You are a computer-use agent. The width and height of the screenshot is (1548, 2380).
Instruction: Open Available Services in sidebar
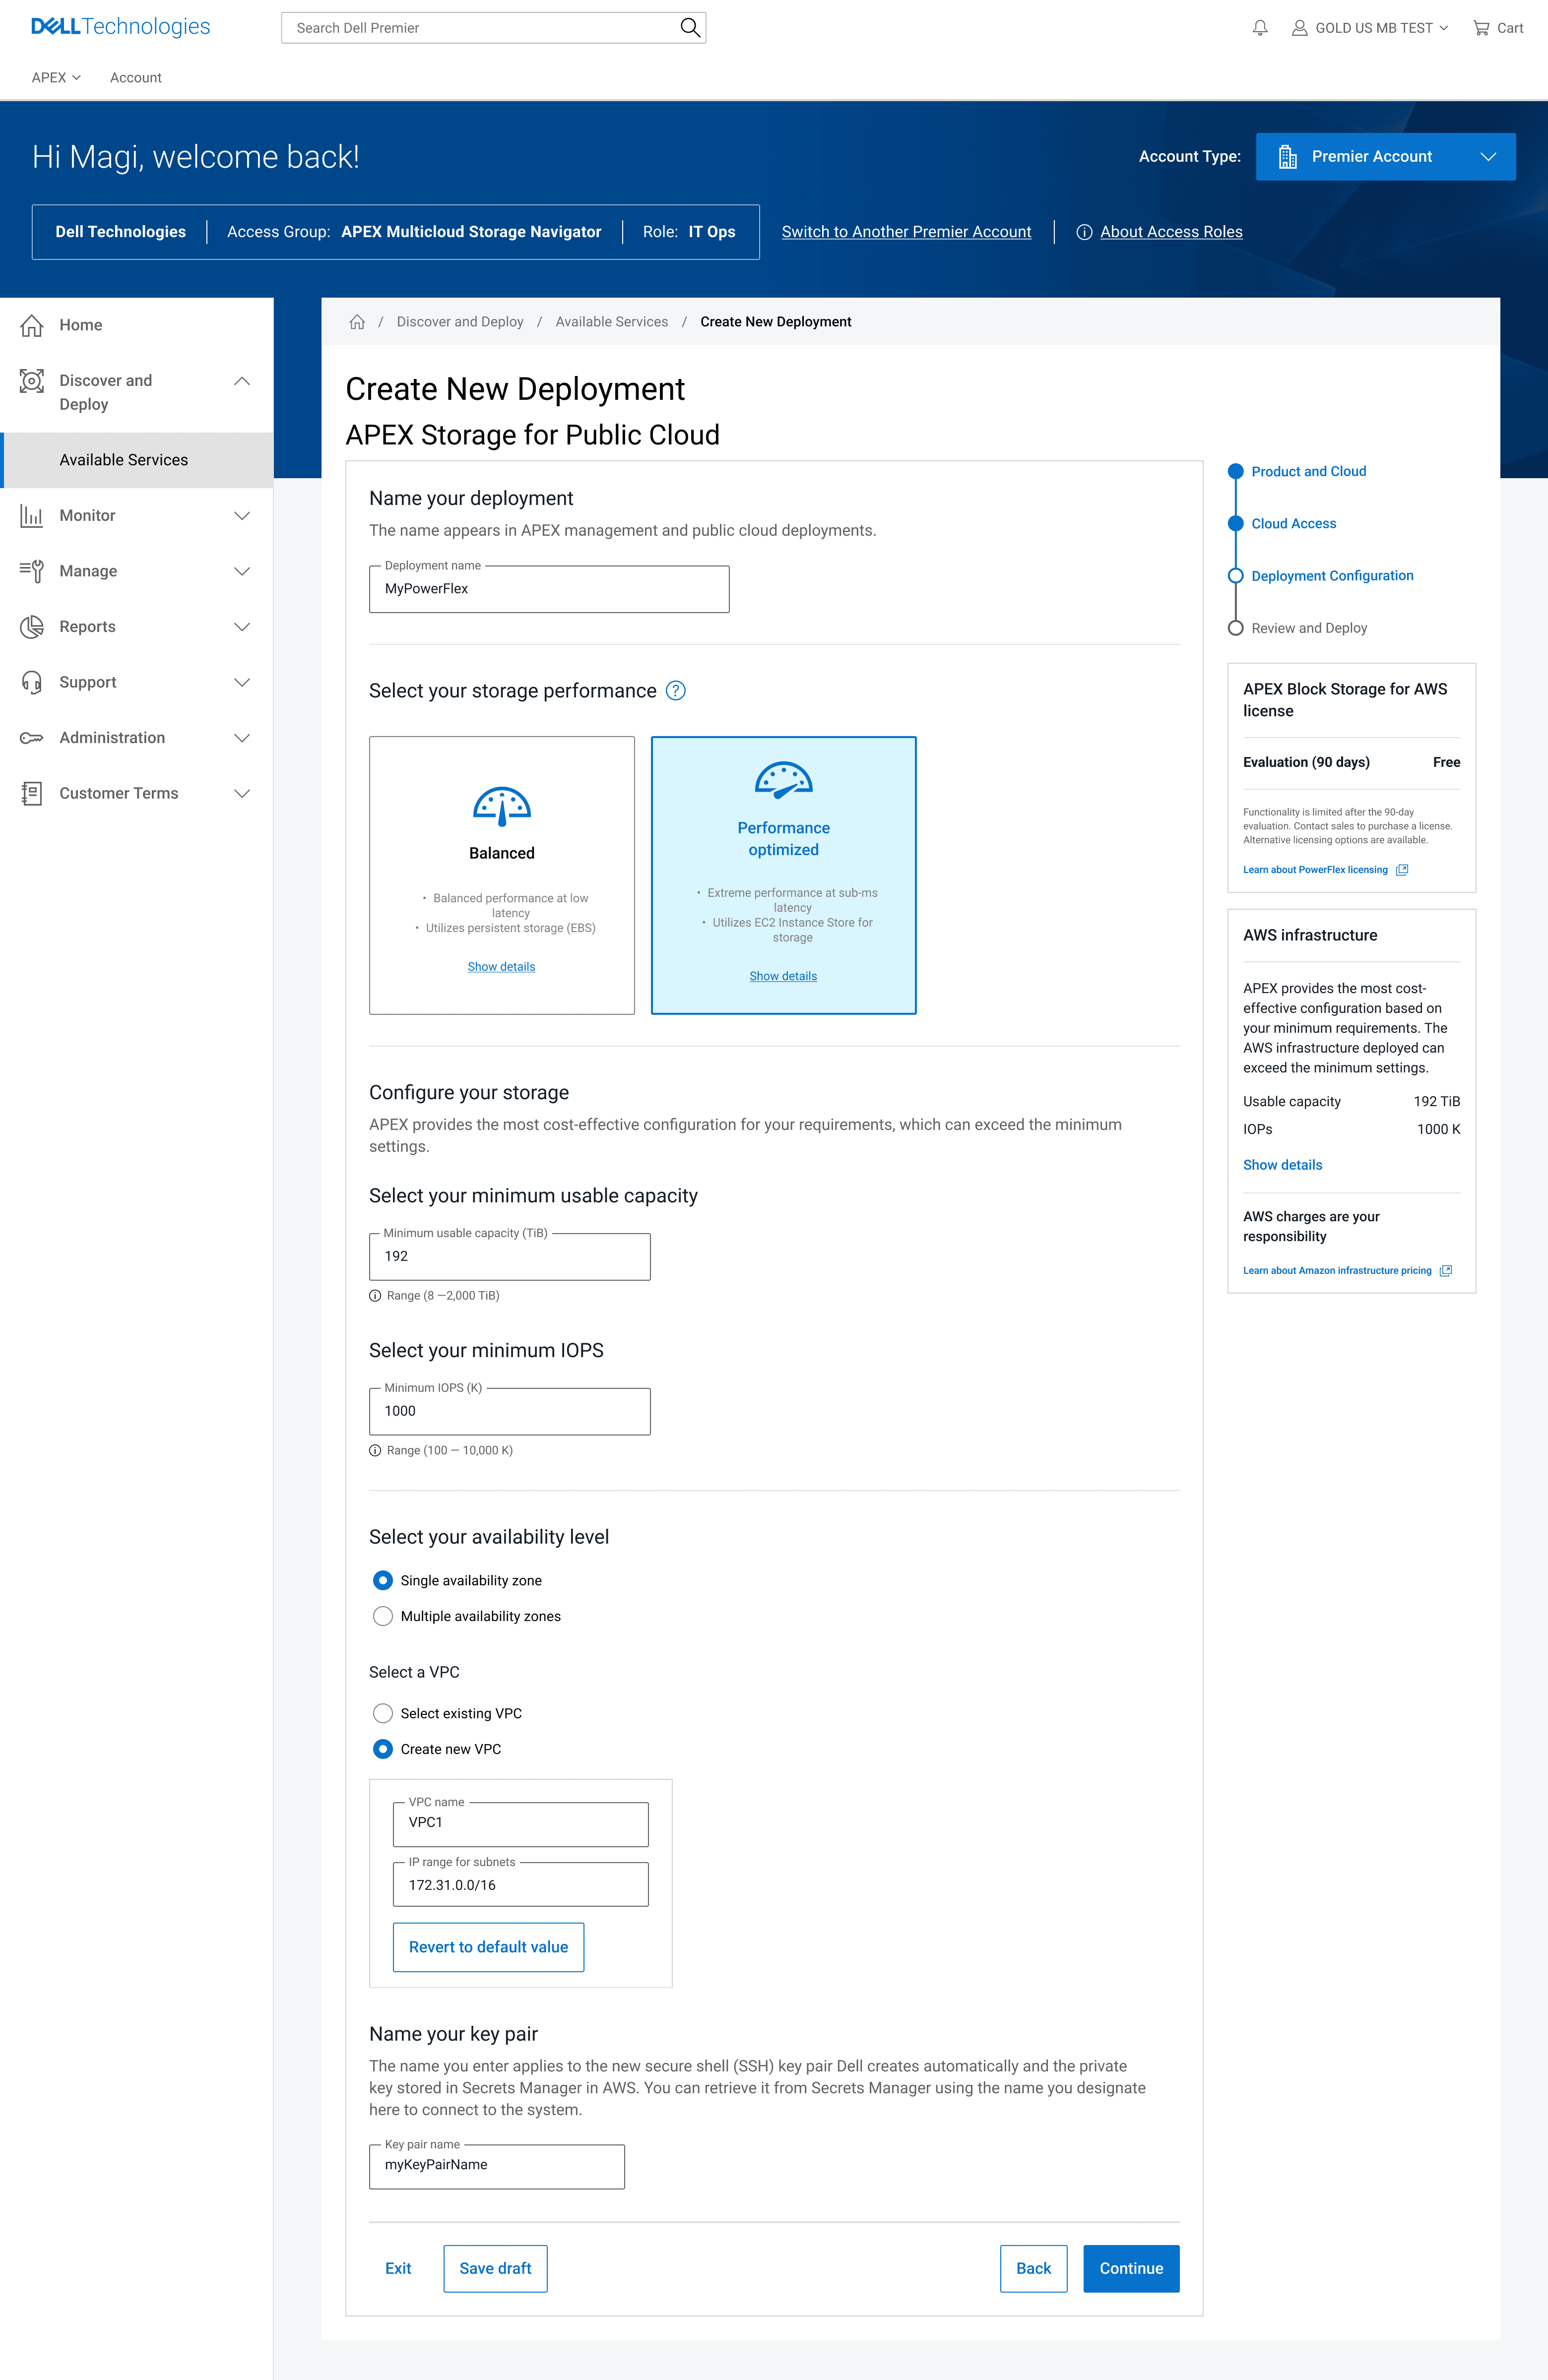pos(124,460)
